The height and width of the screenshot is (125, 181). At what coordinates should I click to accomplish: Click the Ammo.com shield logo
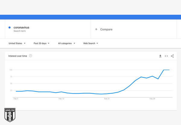click(10, 115)
